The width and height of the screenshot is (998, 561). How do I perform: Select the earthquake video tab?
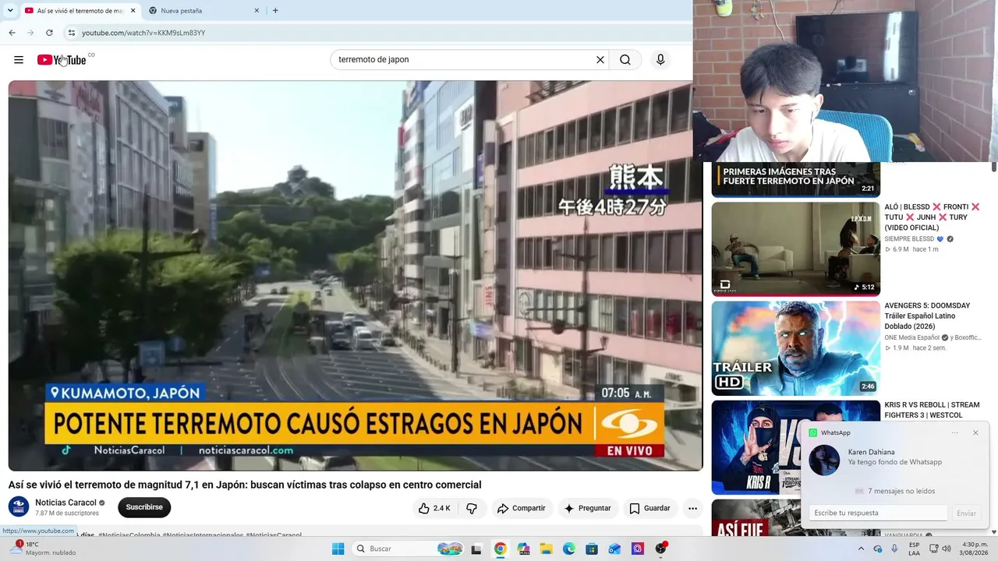point(80,11)
